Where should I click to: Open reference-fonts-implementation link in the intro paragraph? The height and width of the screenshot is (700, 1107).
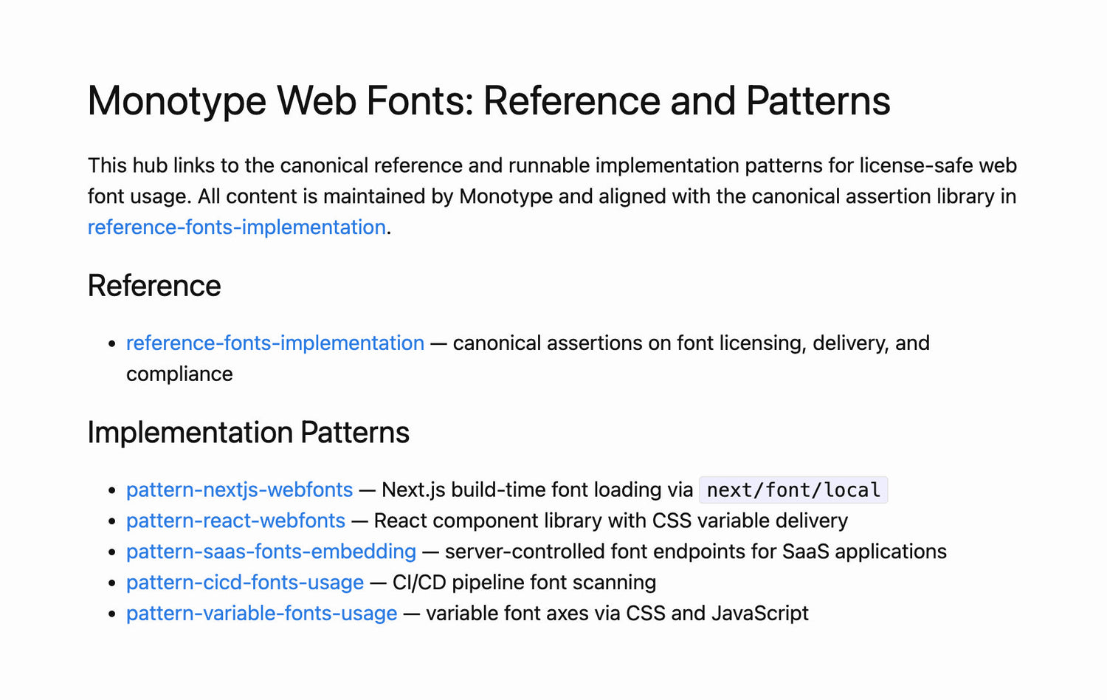point(237,227)
